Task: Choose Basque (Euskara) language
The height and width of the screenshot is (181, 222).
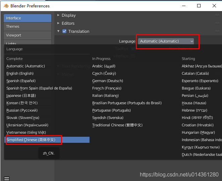Action: click(x=196, y=88)
